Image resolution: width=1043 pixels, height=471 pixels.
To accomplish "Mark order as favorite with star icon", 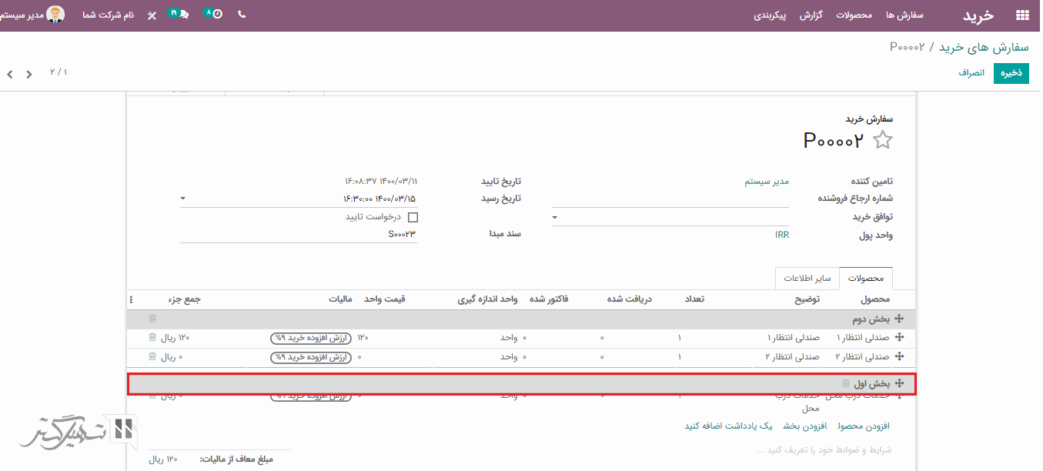I will (x=883, y=140).
